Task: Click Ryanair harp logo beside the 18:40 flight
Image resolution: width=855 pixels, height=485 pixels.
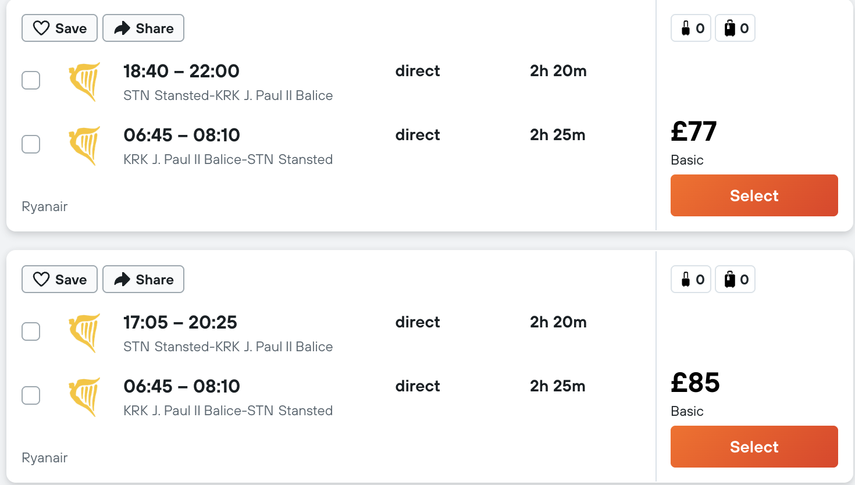Action: [85, 81]
